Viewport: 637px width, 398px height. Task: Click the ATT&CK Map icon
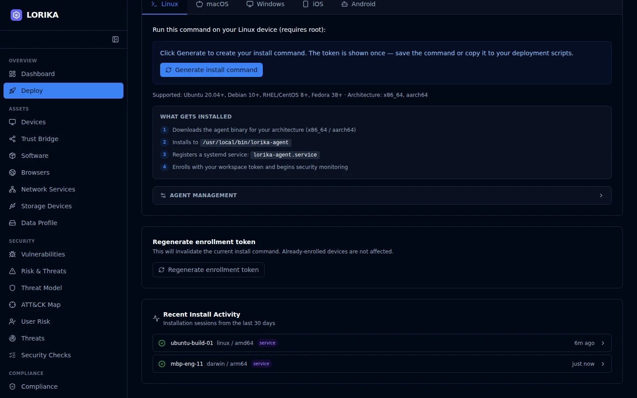[x=12, y=305]
